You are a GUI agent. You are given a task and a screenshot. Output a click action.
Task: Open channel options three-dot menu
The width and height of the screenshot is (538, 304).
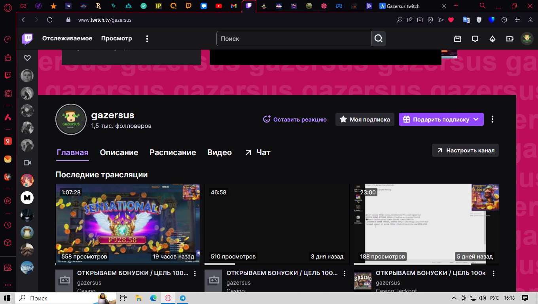(493, 119)
